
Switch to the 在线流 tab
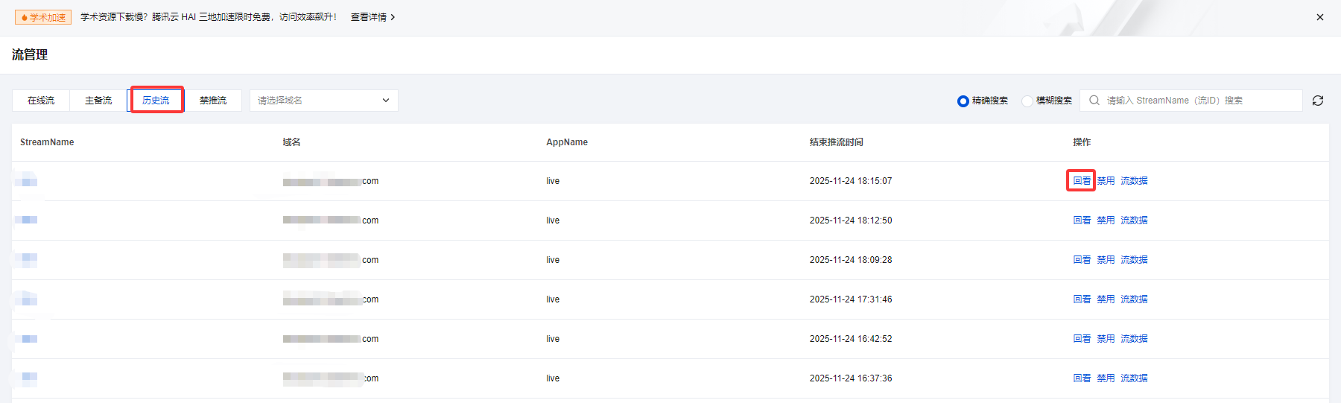coord(41,101)
